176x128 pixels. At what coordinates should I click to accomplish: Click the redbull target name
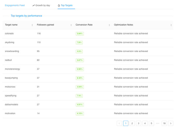pyautogui.click(x=8, y=60)
